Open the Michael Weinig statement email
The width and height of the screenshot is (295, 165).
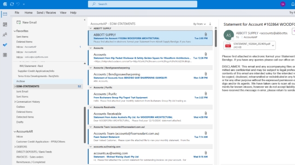(x=150, y=157)
